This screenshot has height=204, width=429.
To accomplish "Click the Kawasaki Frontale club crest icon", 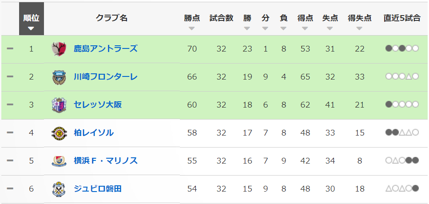I will (x=59, y=77).
